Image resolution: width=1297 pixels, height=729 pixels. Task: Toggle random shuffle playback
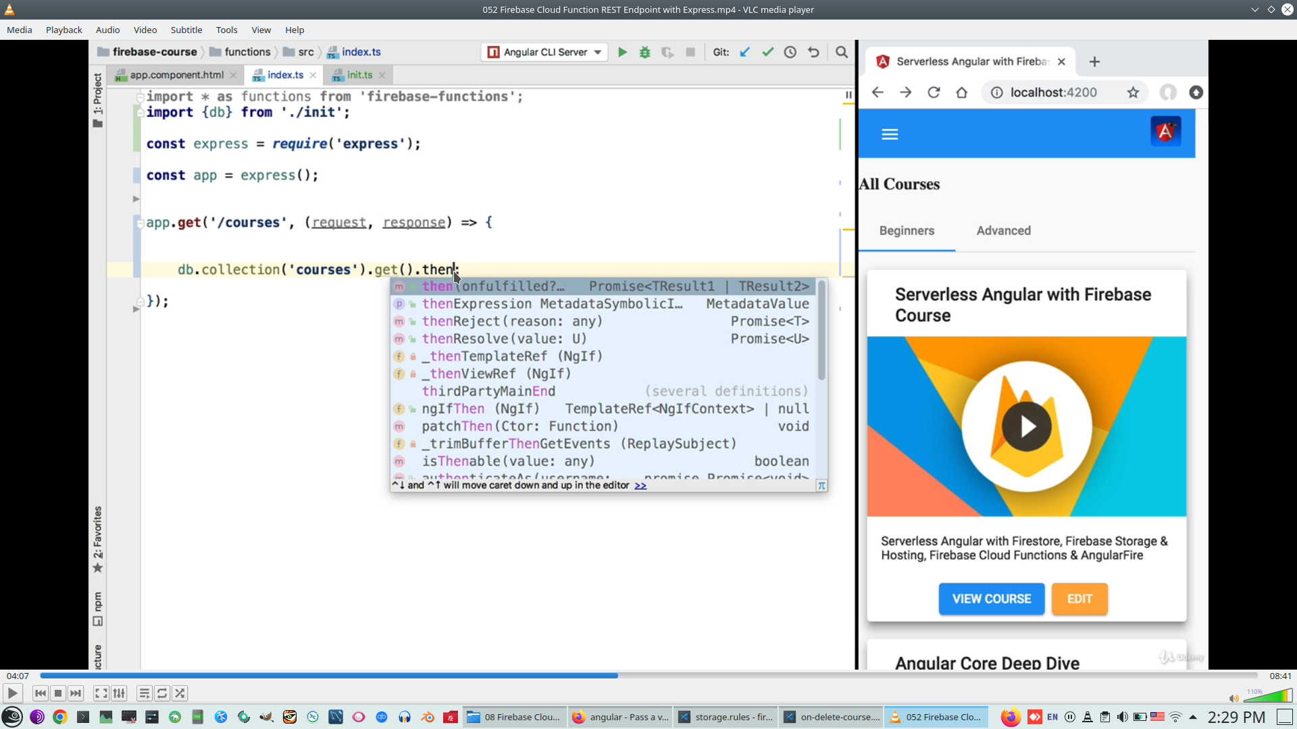180,693
